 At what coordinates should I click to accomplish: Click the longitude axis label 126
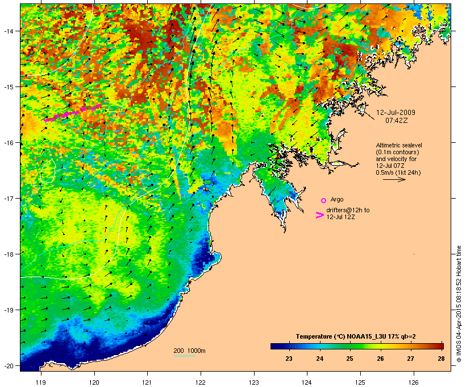[413, 382]
